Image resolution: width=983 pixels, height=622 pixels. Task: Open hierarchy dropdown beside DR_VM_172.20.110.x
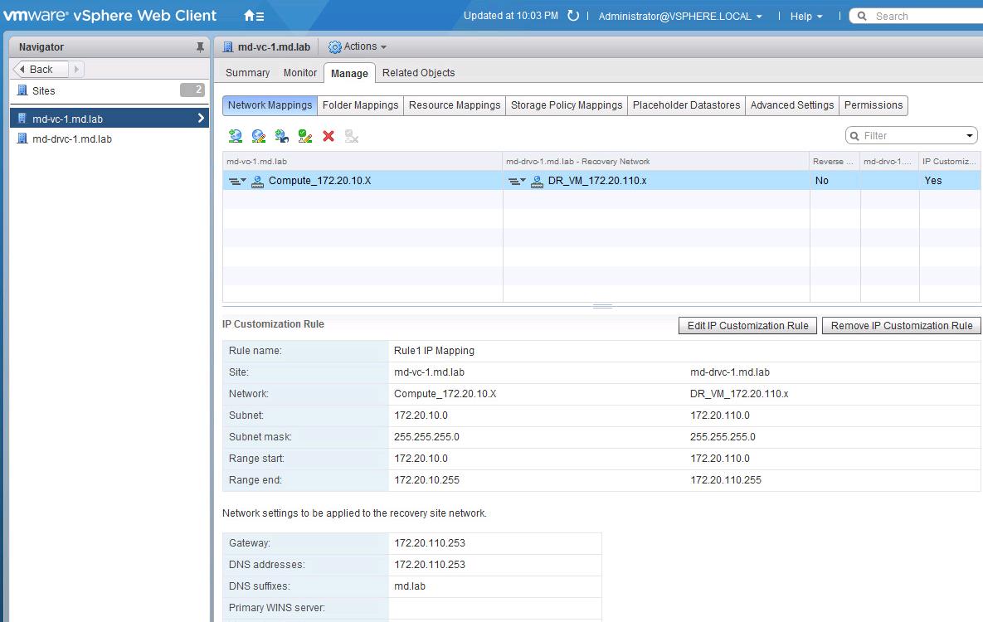pos(517,181)
